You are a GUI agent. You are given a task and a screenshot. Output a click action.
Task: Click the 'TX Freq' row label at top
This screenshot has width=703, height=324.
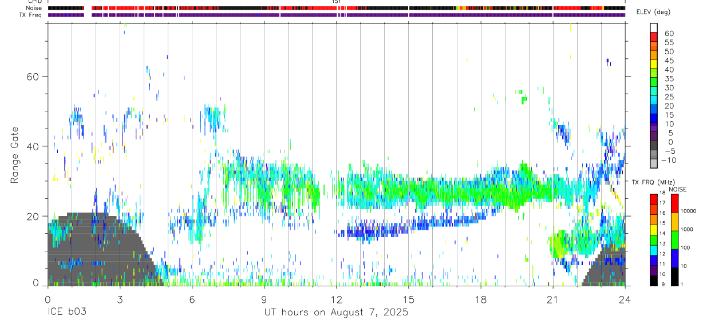[x=30, y=14]
